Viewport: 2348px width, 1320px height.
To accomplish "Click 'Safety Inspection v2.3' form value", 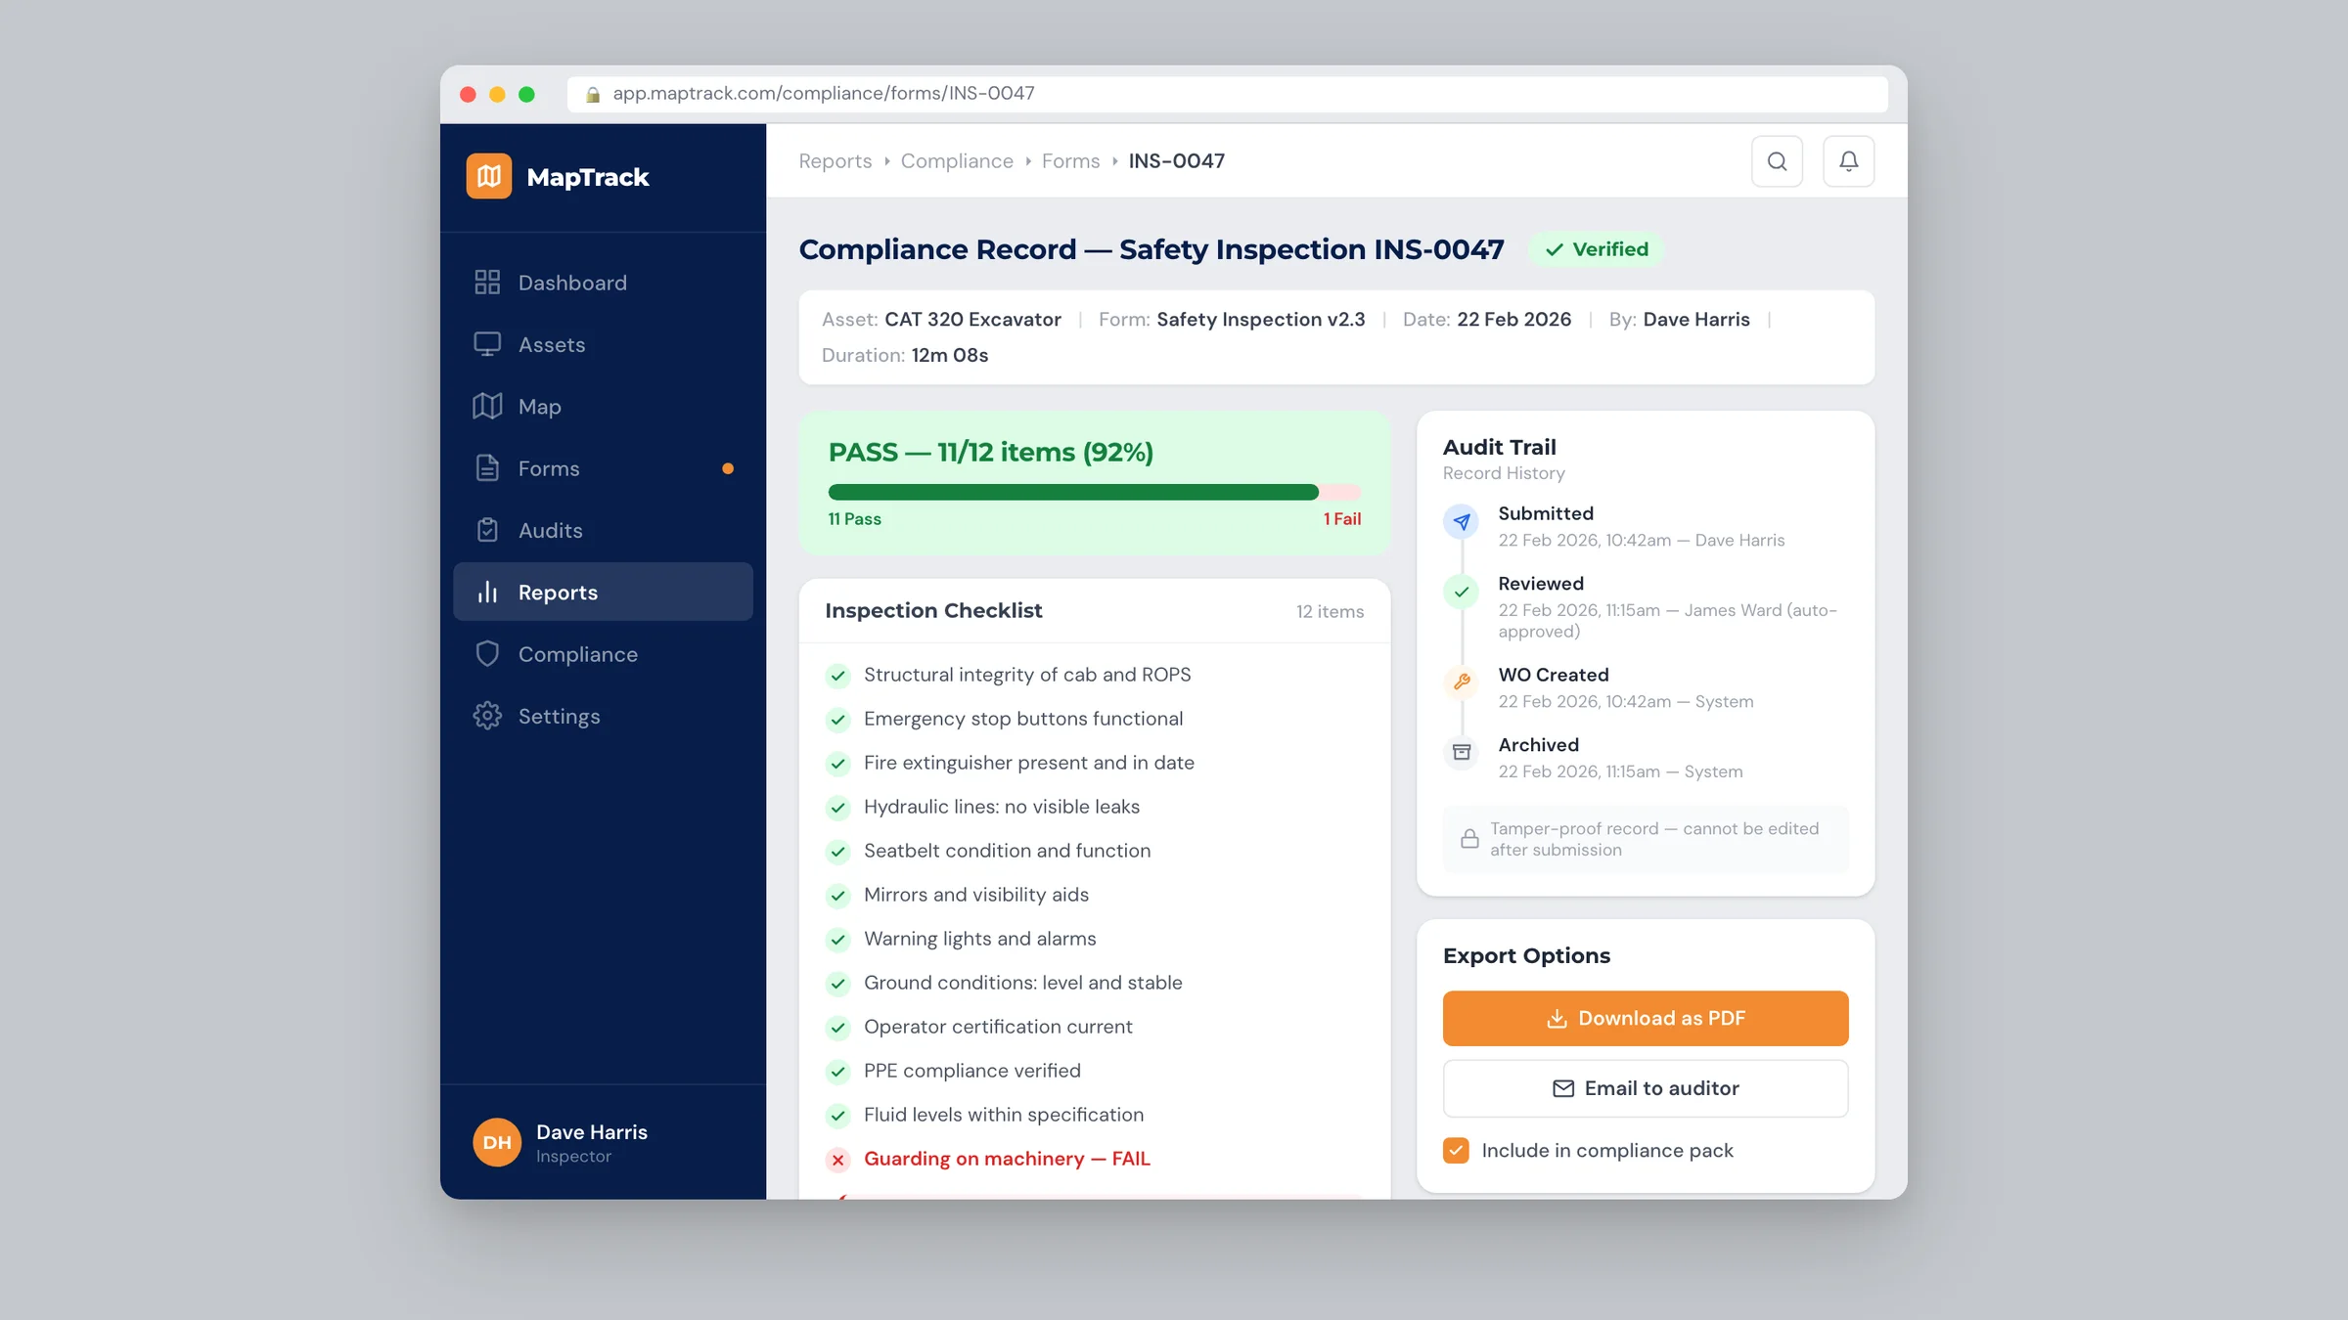I will (x=1260, y=320).
